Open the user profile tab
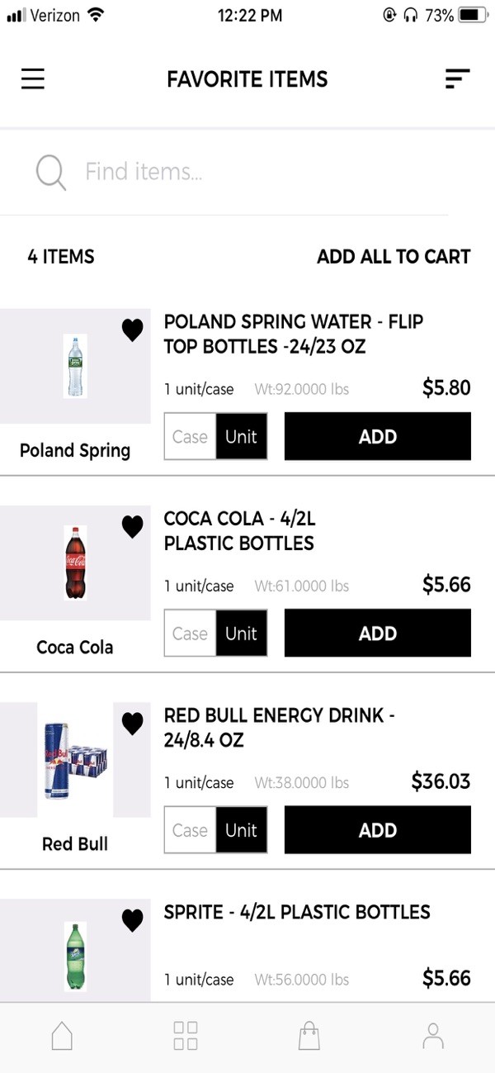495x1073 pixels. (432, 1036)
